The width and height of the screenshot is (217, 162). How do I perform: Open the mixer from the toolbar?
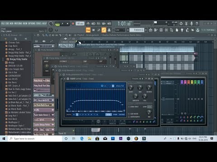click(x=166, y=30)
